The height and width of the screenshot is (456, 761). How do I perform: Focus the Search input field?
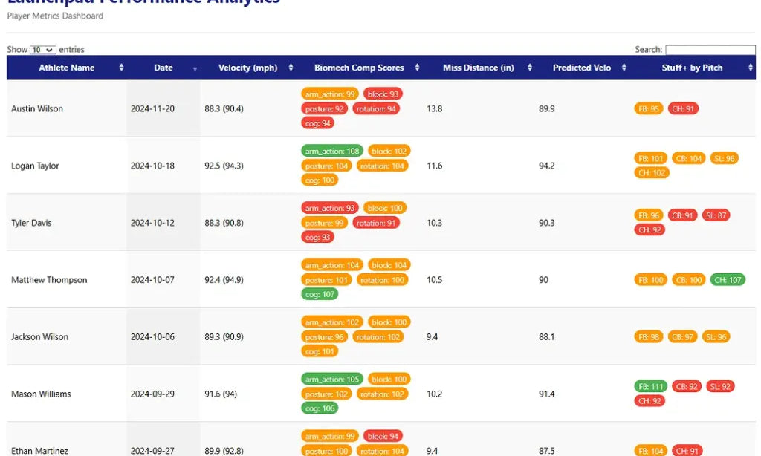point(710,50)
